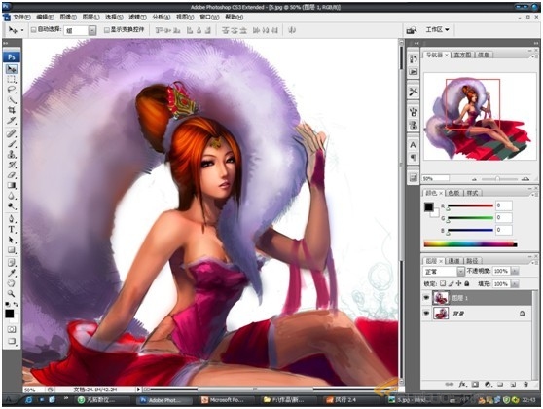Screen dimensions: 543x409
Task: Toggle Quick Mask mode in toolbox
Action: pos(12,329)
